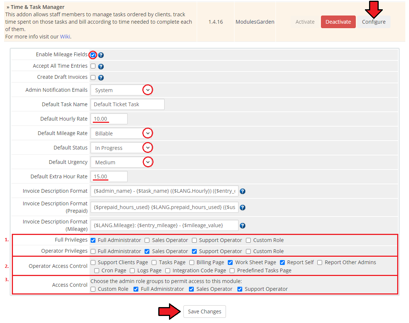Edit Invoice Description Format (Mileage) field
The image size is (409, 323).
pyautogui.click(x=165, y=225)
